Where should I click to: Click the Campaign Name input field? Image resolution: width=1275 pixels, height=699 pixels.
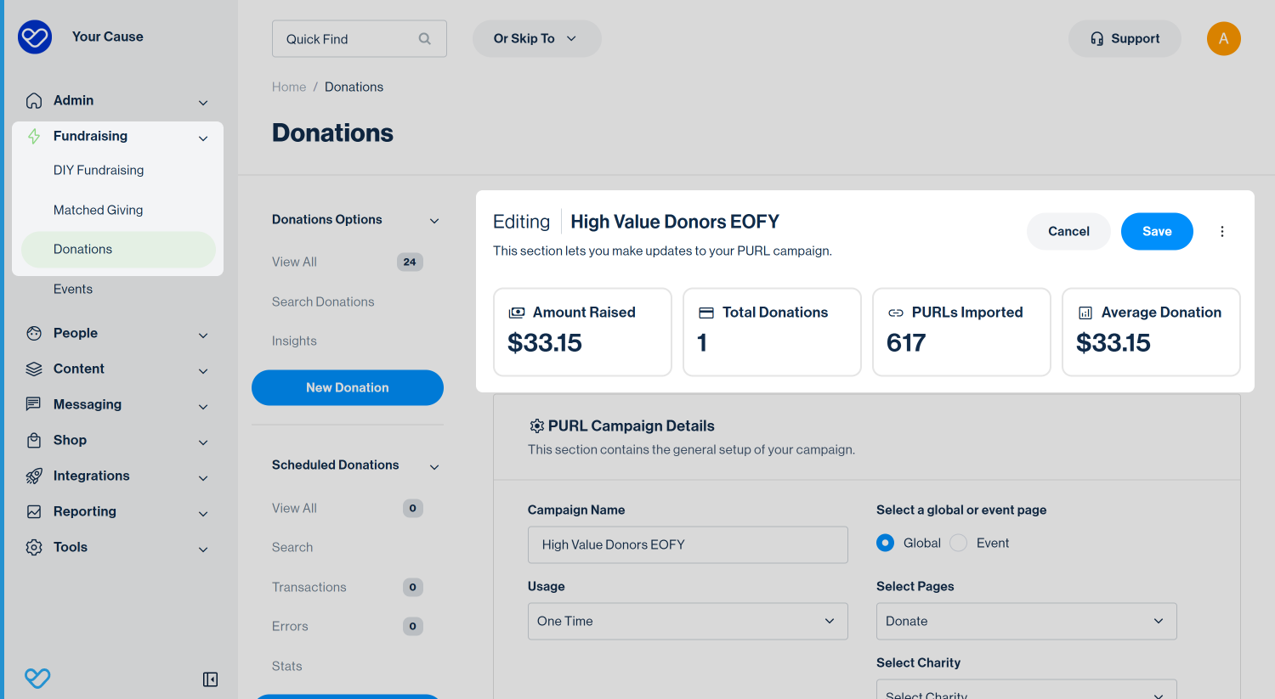click(688, 544)
